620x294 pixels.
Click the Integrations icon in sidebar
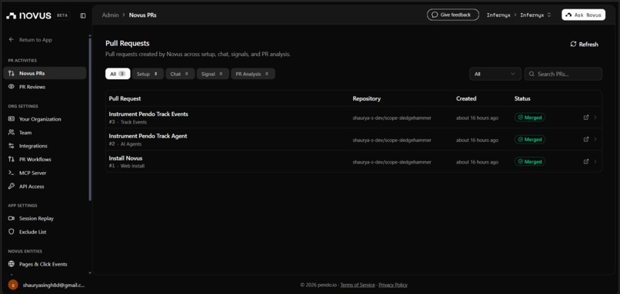coord(12,146)
